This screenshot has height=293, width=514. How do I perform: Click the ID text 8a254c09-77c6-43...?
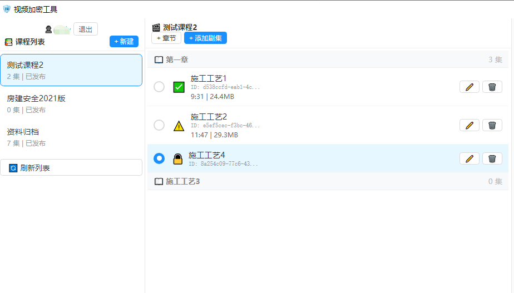tap(223, 164)
